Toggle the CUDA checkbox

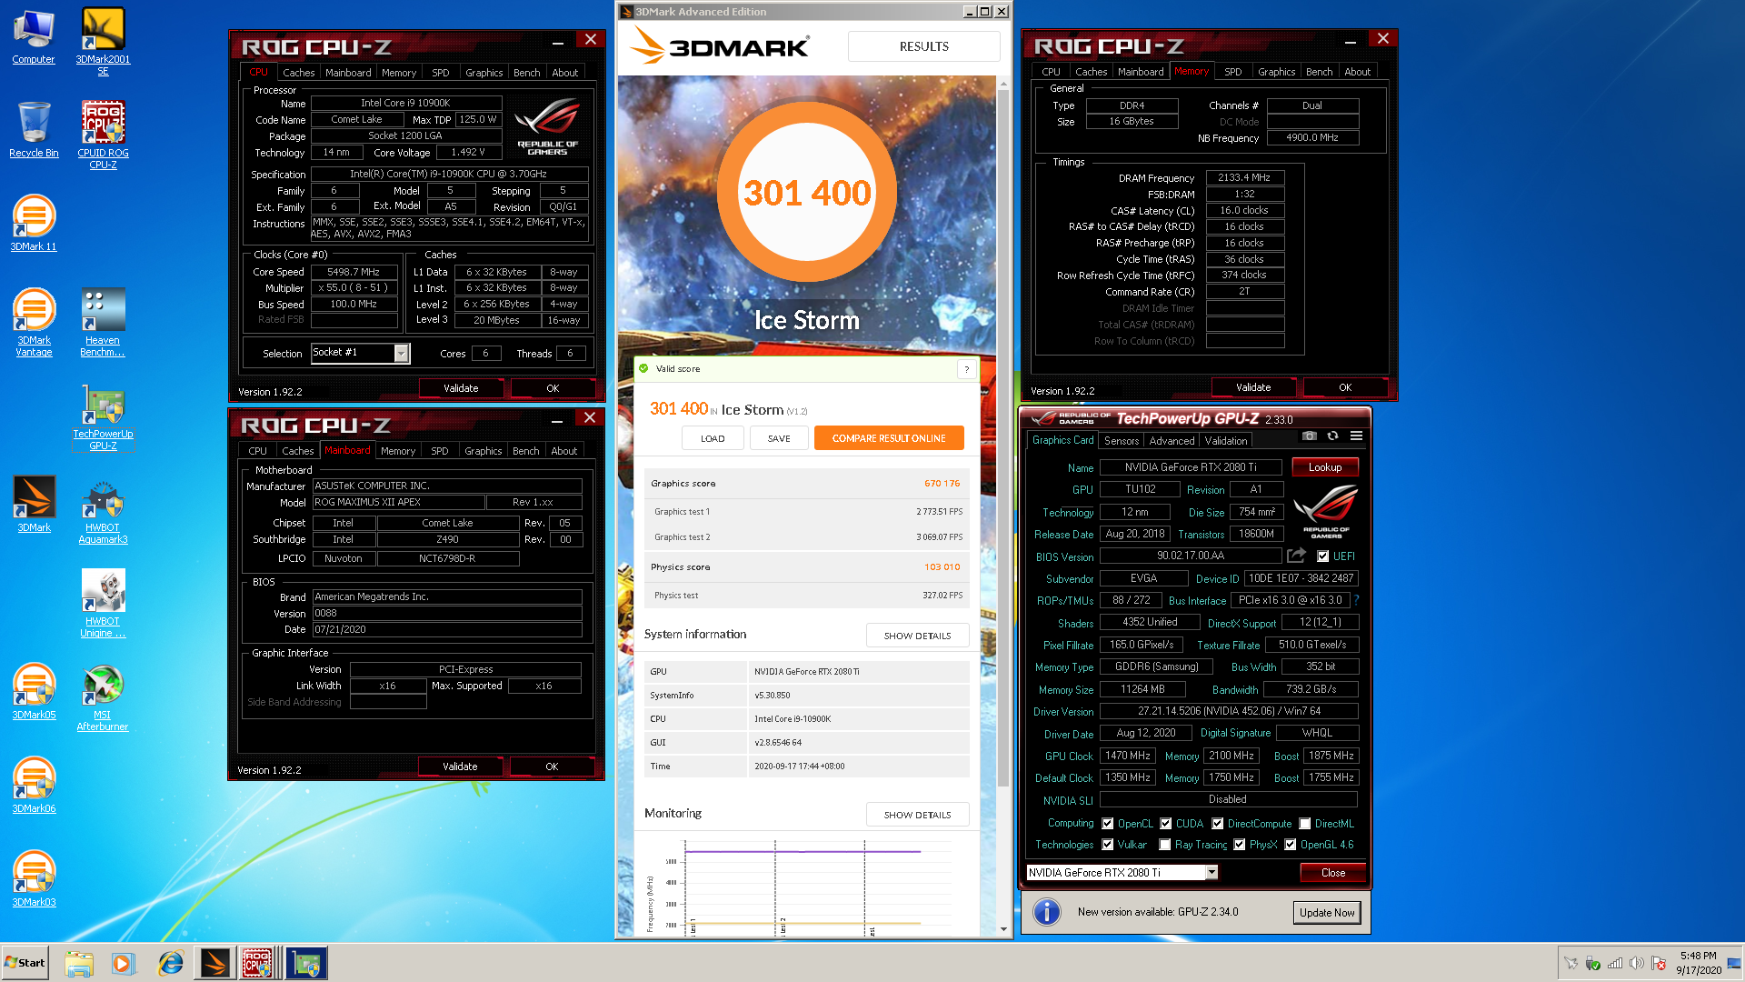coord(1165,824)
